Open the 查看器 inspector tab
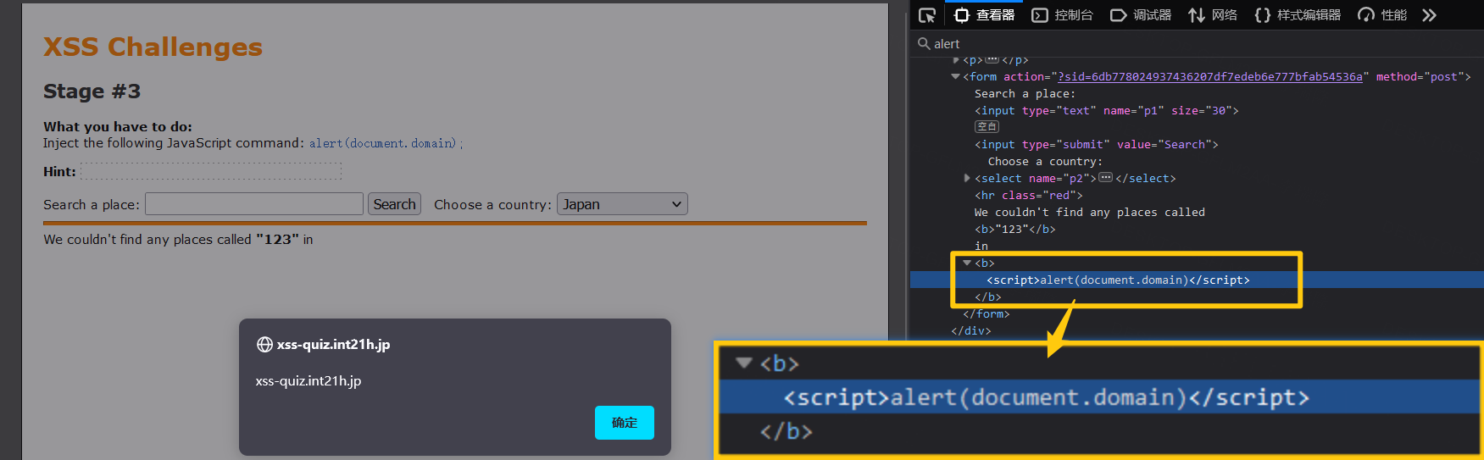Image resolution: width=1484 pixels, height=460 pixels. (985, 15)
